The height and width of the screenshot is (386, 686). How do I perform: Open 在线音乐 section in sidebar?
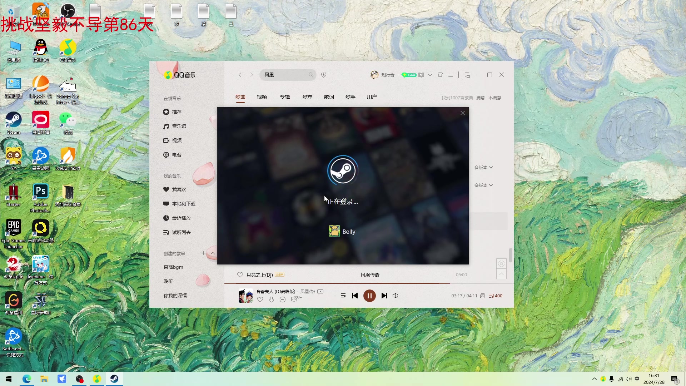pyautogui.click(x=172, y=98)
